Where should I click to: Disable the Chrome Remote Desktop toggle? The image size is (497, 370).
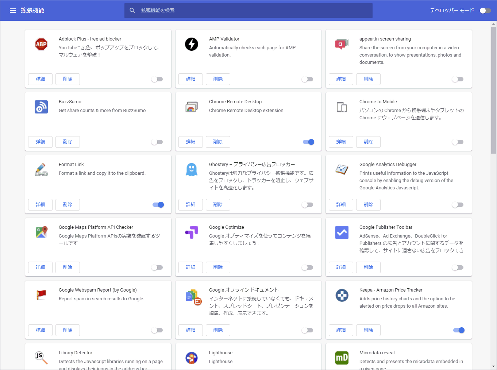pos(309,142)
